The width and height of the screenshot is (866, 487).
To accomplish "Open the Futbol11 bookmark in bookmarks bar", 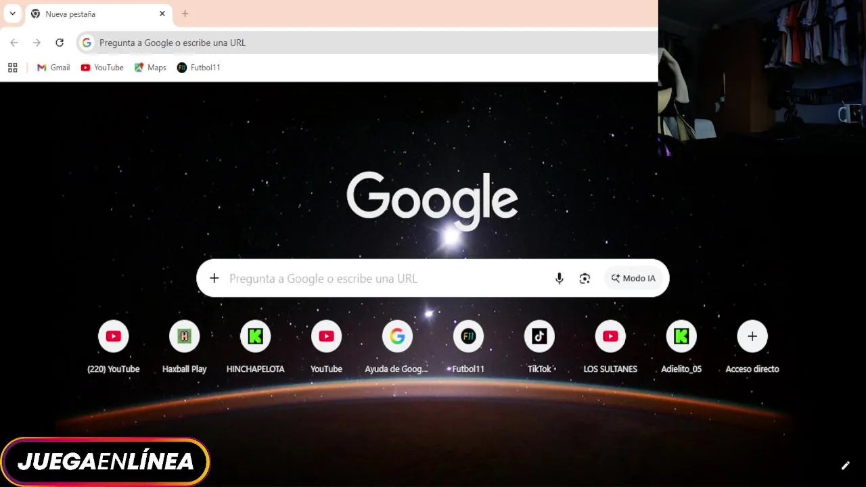I will pyautogui.click(x=199, y=68).
